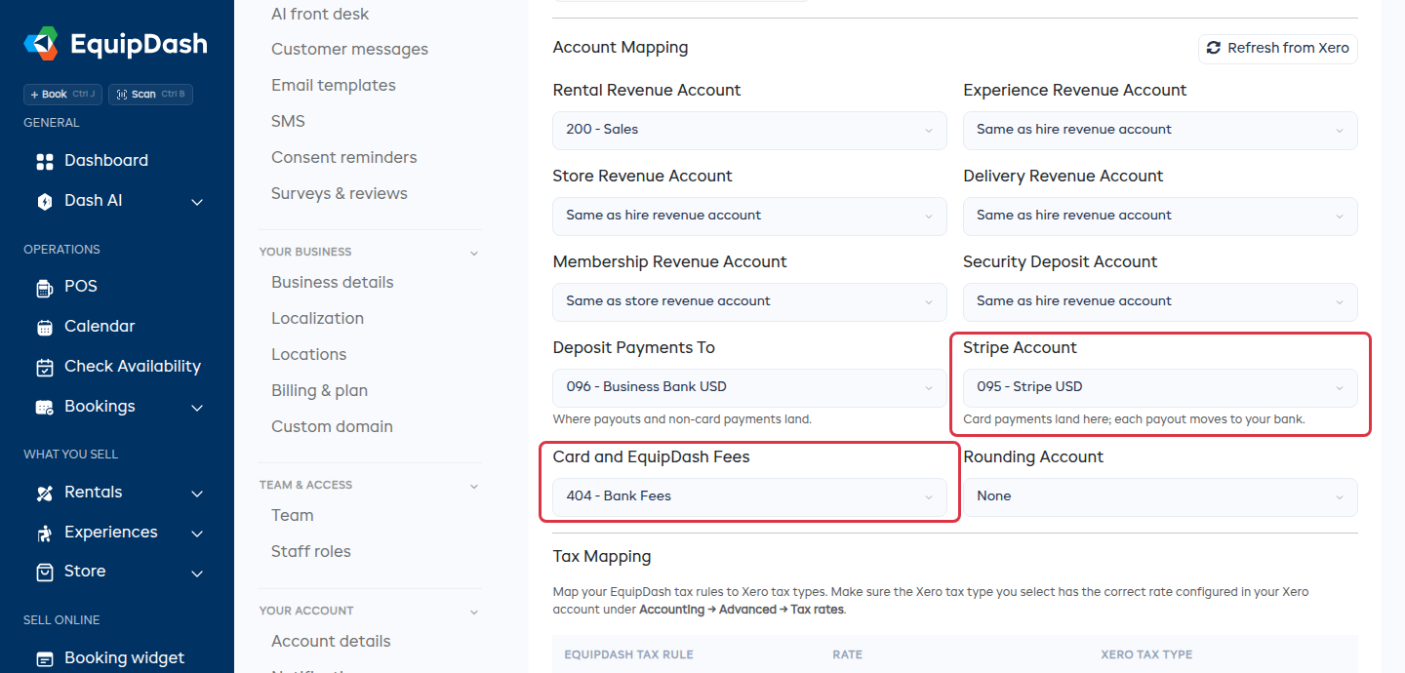Click the POS register icon

(44, 287)
